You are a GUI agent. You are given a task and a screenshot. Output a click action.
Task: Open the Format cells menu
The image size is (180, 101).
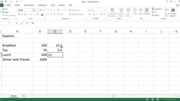click(x=147, y=12)
